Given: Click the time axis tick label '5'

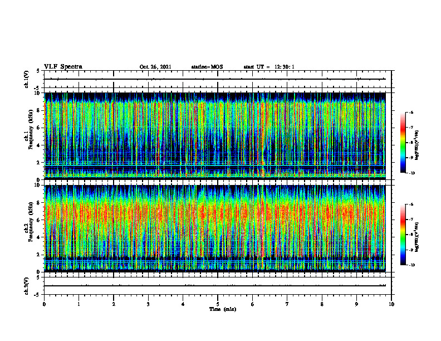Looking at the screenshot, I should click(x=218, y=304).
